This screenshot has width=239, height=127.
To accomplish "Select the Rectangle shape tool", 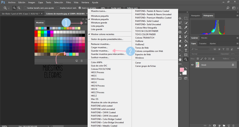I will pyautogui.click(x=186, y=55).
